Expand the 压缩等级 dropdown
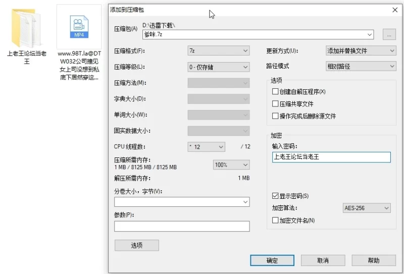The image size is (404, 274). tap(218, 67)
